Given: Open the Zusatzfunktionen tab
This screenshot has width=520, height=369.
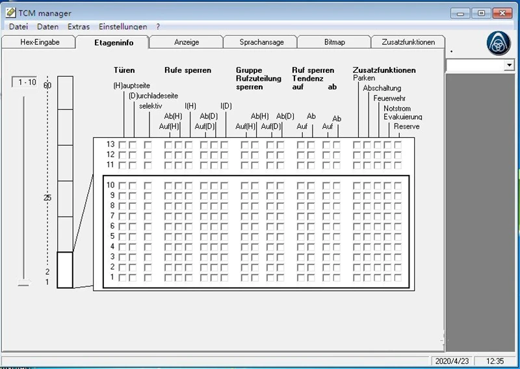Looking at the screenshot, I should (x=408, y=42).
